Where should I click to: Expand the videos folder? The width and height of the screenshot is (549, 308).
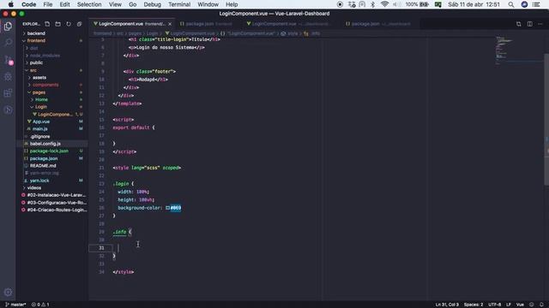click(34, 188)
